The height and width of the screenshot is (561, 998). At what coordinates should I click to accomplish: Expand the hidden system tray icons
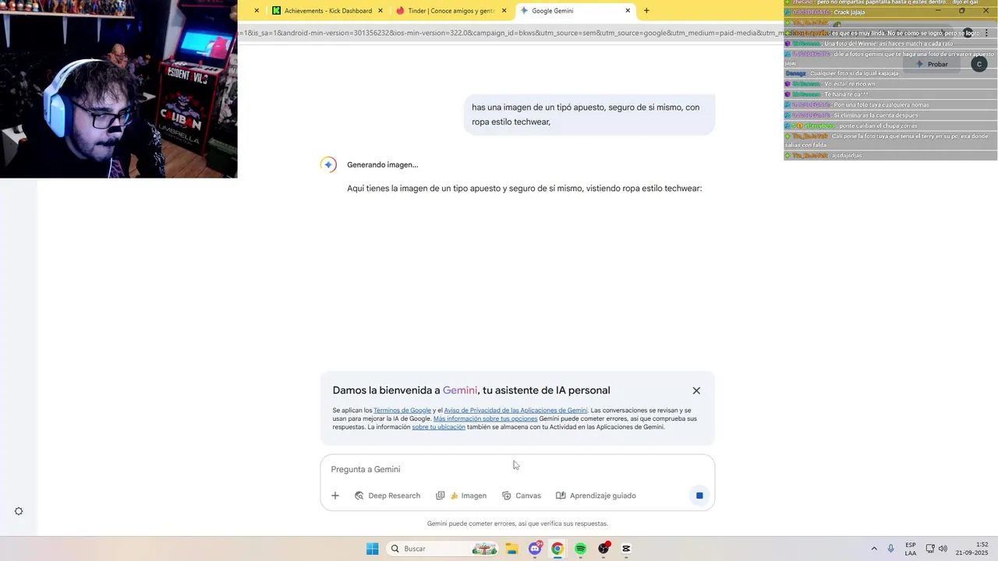[x=874, y=549]
